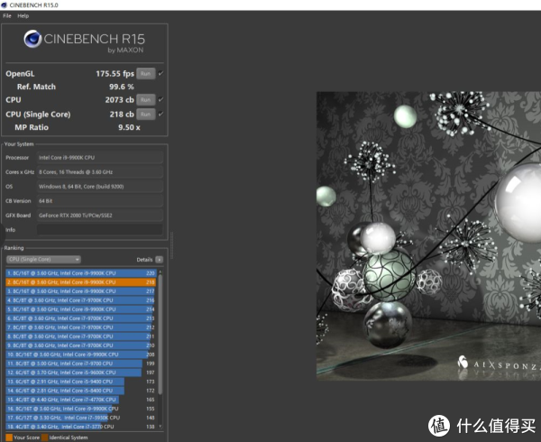Select ranking row 8 with score 211
The height and width of the screenshot is (442, 541).
[x=81, y=336]
